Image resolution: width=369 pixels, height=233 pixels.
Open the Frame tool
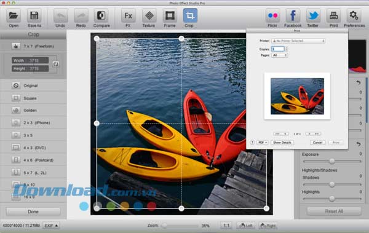click(x=170, y=16)
